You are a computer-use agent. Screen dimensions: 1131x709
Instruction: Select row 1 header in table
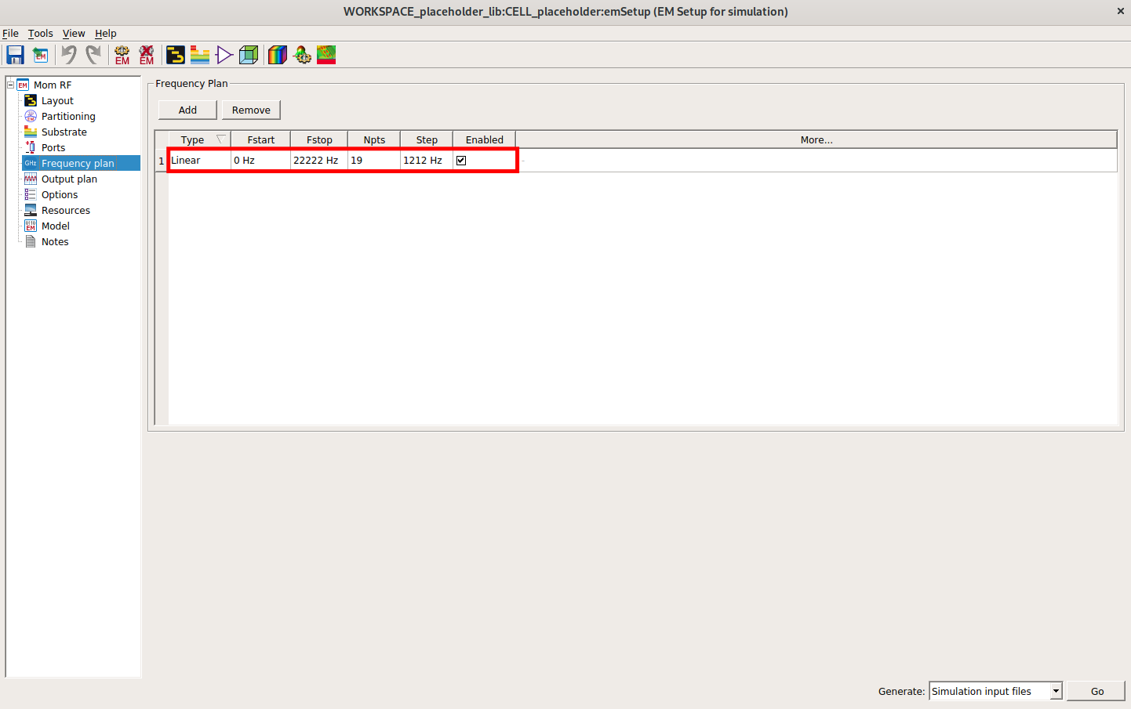[x=162, y=160]
